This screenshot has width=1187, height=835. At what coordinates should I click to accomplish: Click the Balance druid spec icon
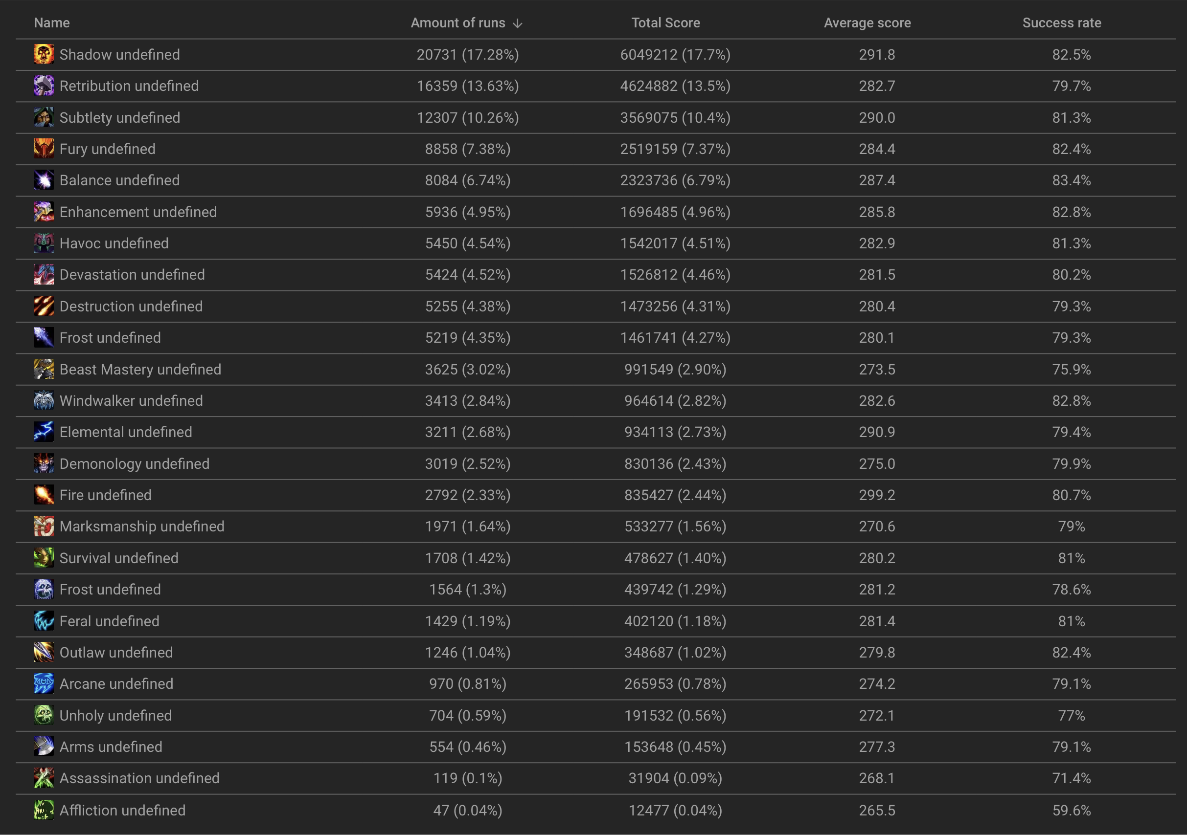pos(44,180)
